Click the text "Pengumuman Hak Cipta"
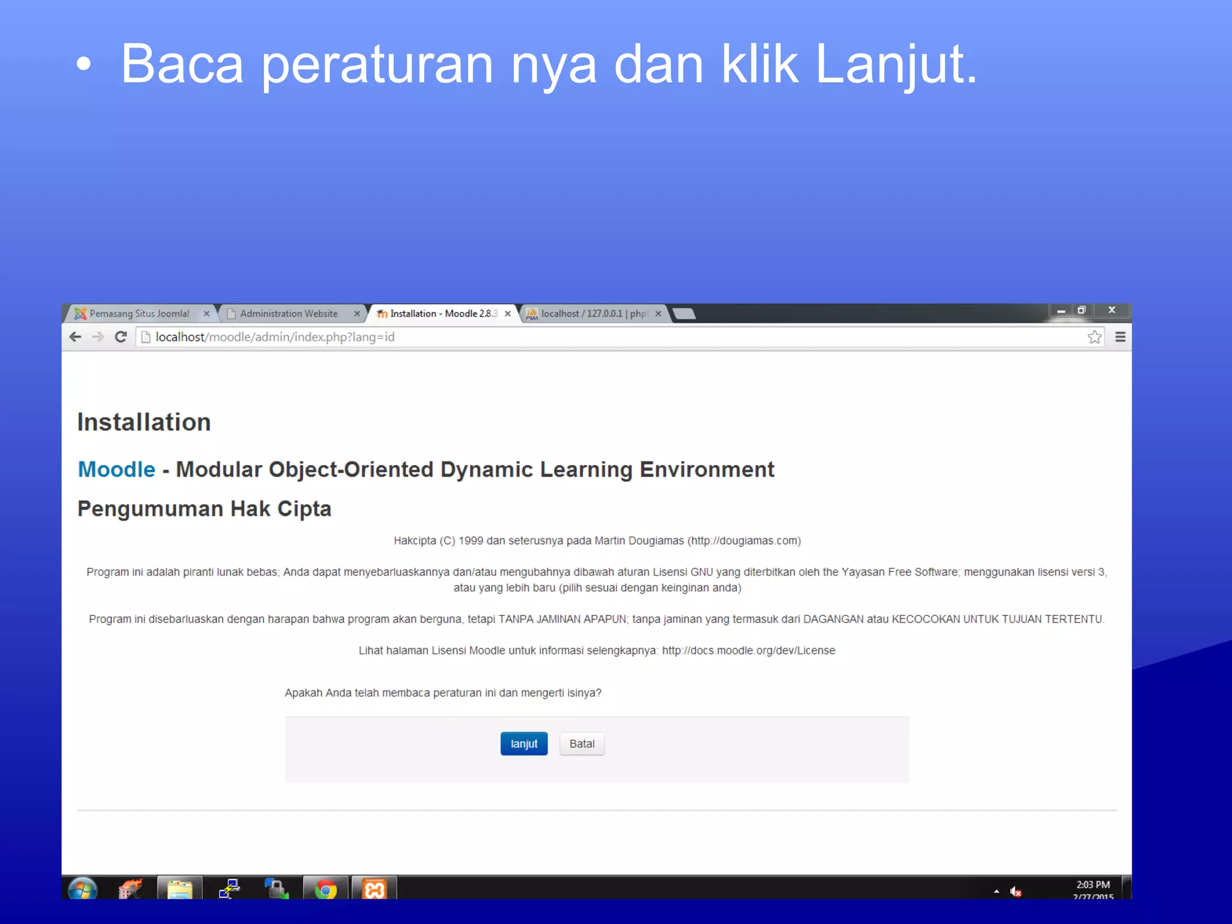 205,509
